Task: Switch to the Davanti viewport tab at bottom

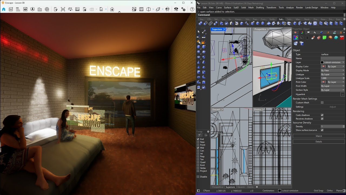Action: [241, 187]
